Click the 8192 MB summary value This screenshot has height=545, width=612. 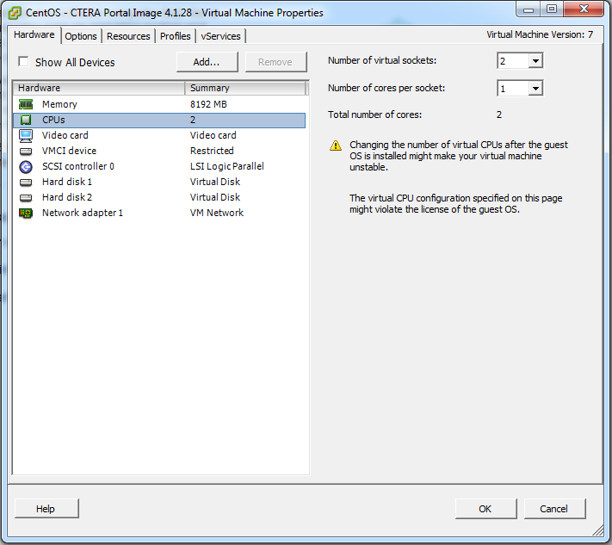click(208, 104)
